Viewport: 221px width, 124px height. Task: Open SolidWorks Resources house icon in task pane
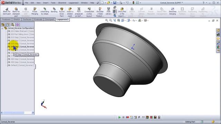point(218,30)
